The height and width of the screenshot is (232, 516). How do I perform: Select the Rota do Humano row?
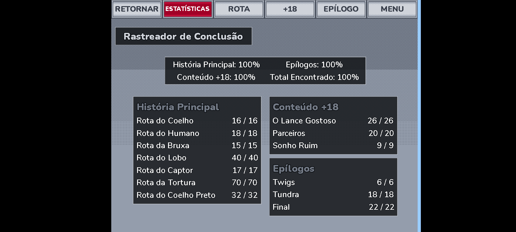click(x=197, y=133)
